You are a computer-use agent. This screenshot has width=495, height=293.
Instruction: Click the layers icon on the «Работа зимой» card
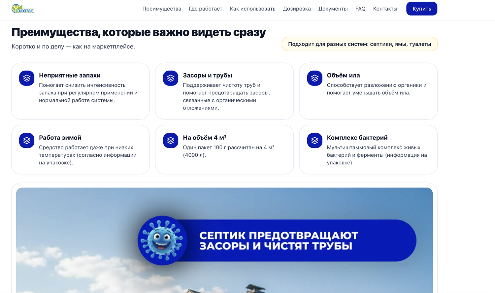pos(26,140)
